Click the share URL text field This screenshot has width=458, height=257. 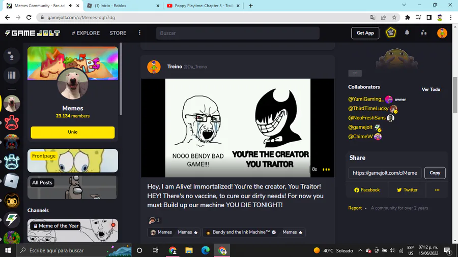point(385,173)
